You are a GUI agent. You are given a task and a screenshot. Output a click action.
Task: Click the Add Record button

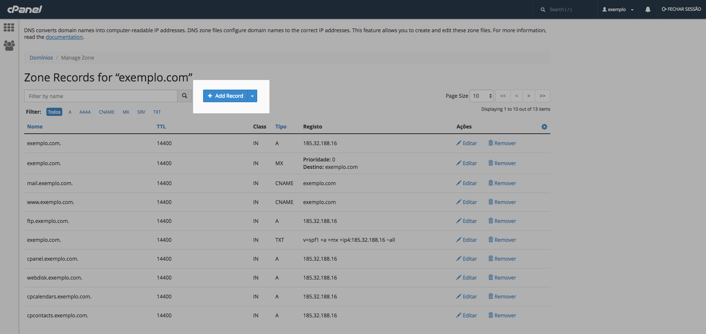coord(225,96)
